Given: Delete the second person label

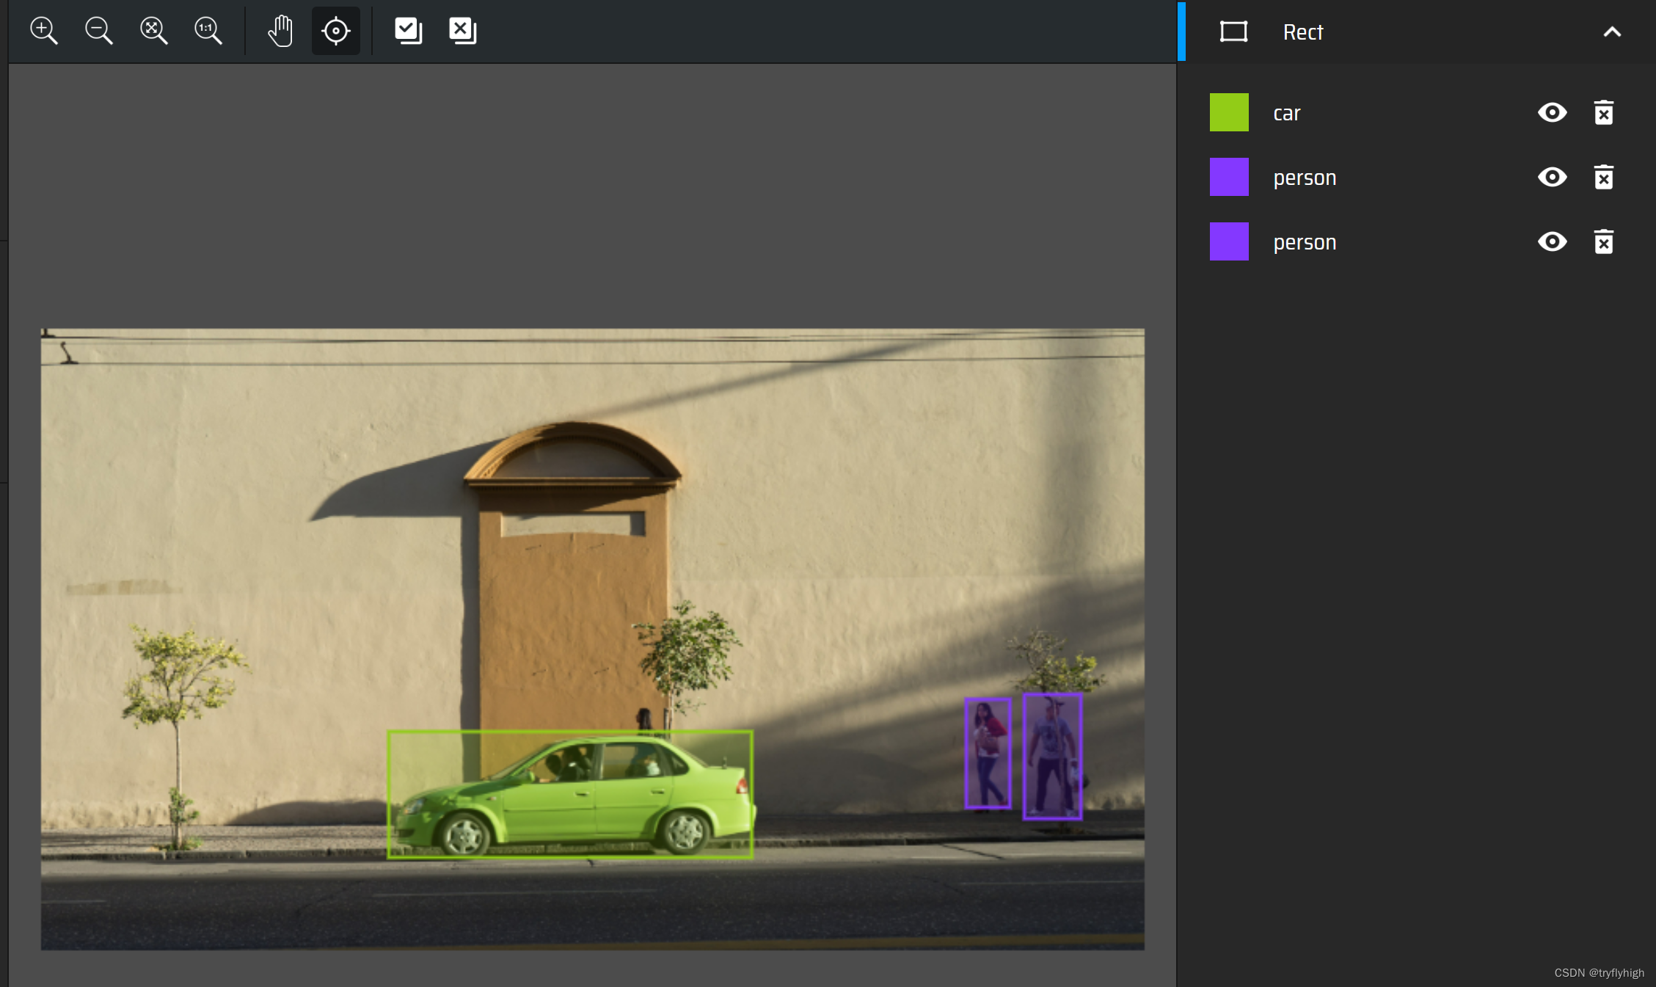Looking at the screenshot, I should 1603,242.
